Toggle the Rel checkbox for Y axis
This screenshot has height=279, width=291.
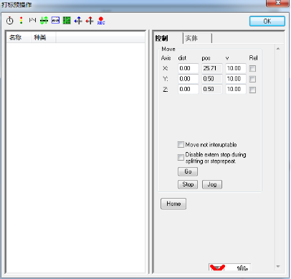(x=252, y=79)
